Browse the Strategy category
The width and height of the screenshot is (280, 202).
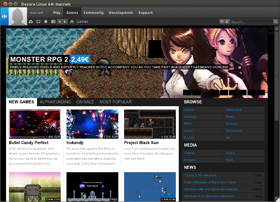point(190,117)
